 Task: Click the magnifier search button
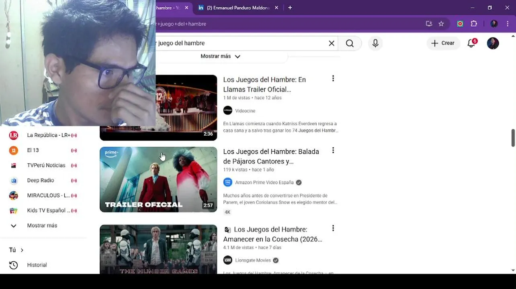click(350, 43)
